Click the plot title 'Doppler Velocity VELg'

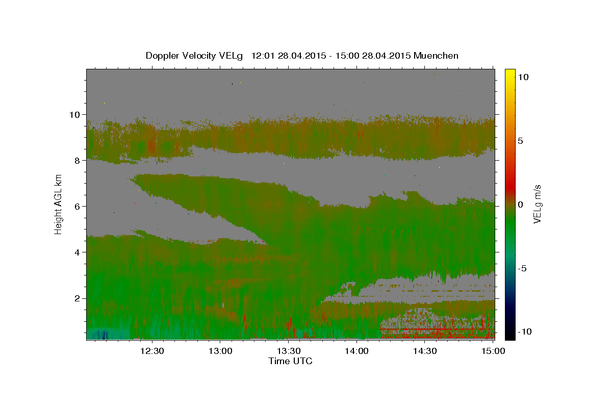[x=195, y=56]
